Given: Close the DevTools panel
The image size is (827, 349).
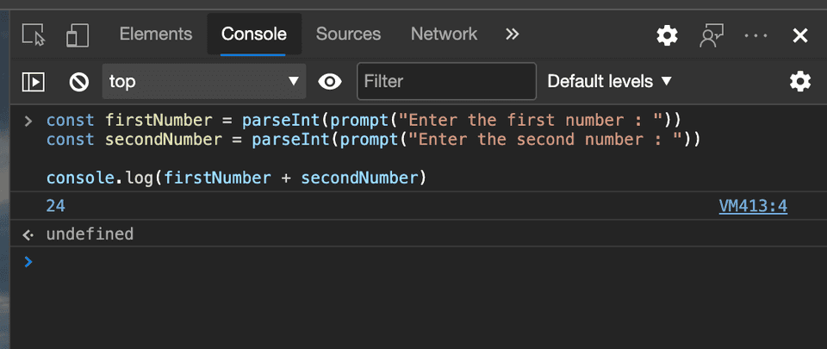Looking at the screenshot, I should tap(800, 34).
